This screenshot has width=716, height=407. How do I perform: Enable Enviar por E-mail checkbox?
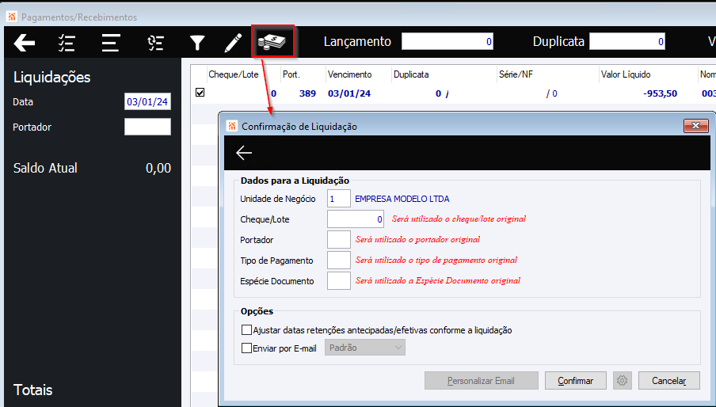246,348
